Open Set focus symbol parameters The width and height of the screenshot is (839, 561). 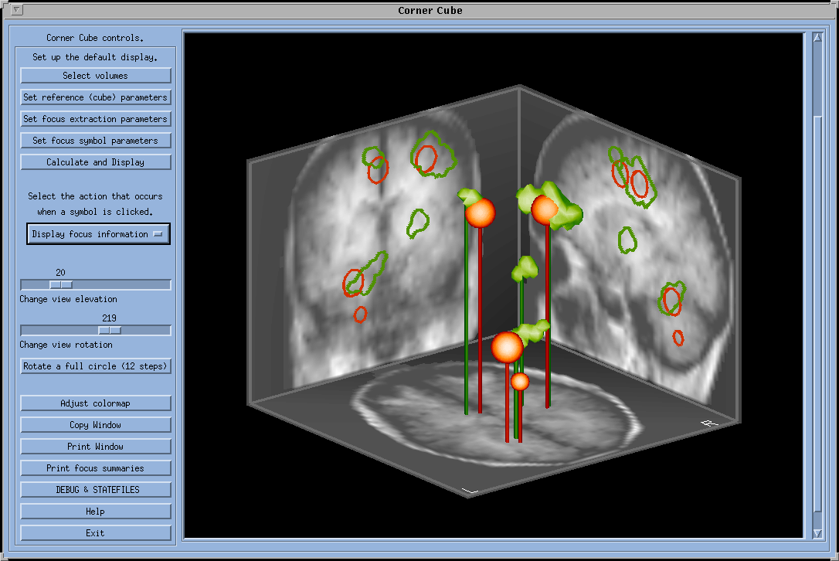coord(96,141)
